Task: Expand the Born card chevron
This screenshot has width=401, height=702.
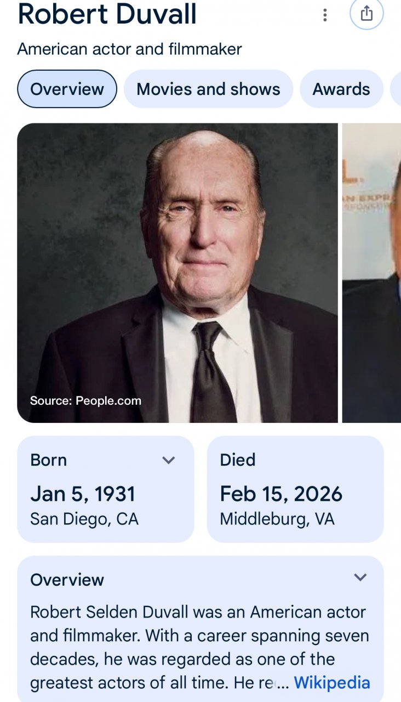Action: click(x=169, y=460)
